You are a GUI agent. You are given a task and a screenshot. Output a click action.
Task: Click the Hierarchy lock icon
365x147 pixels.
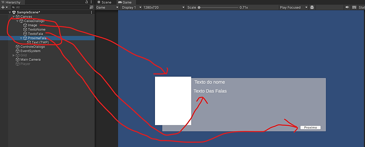tap(86, 2)
